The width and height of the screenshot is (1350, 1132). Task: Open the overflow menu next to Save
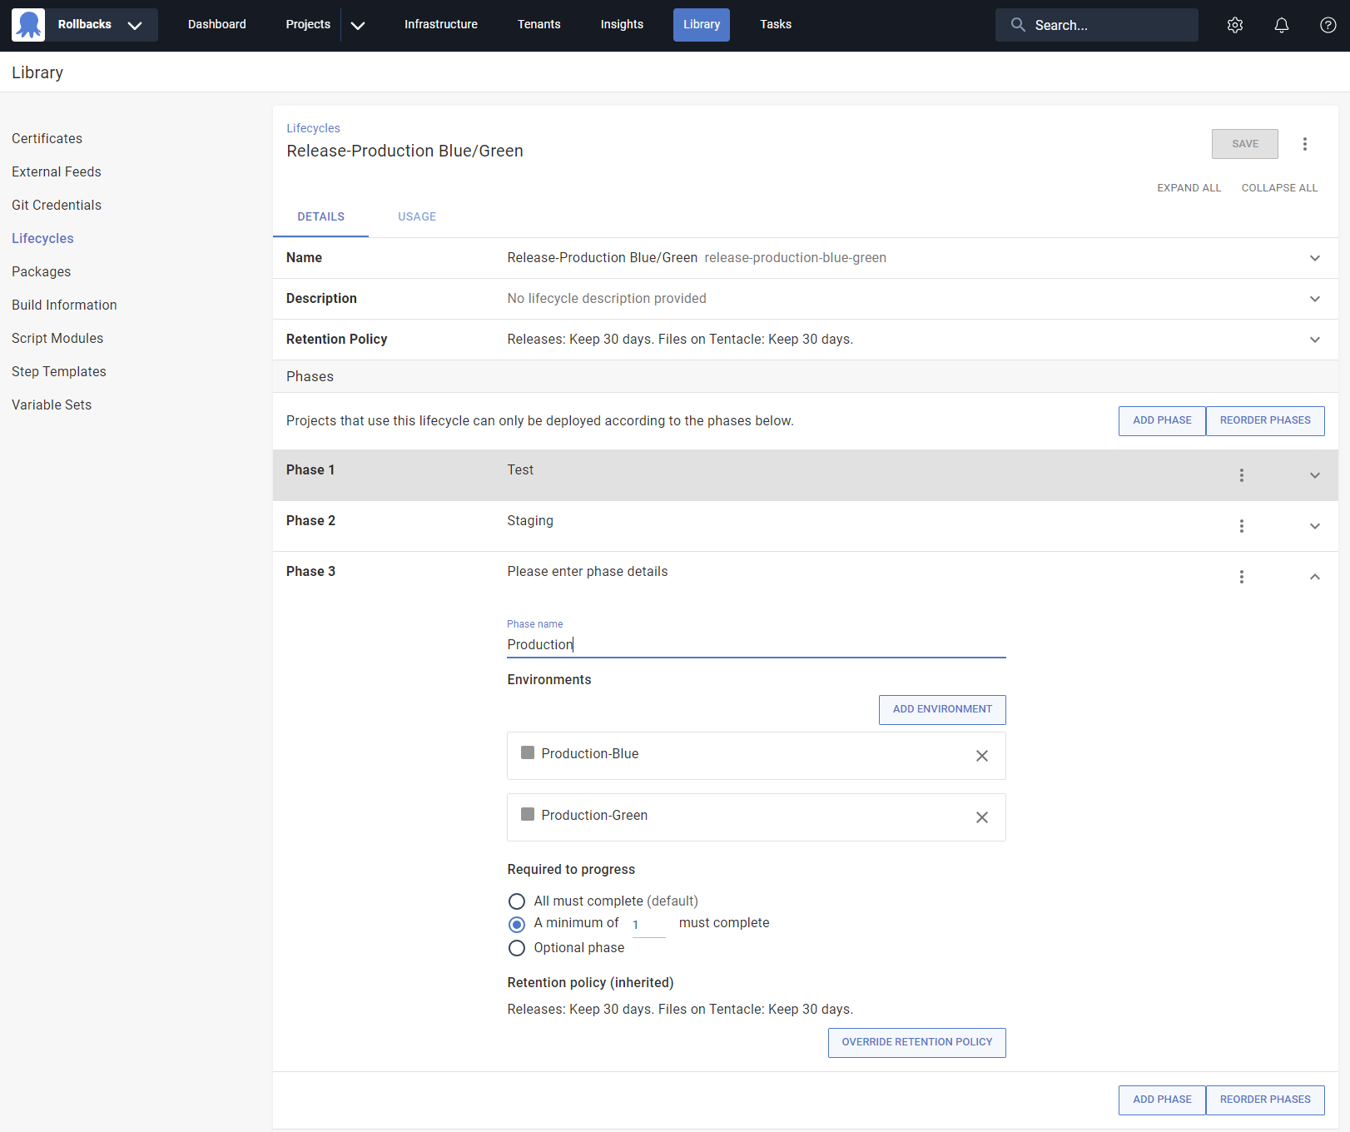(x=1304, y=143)
